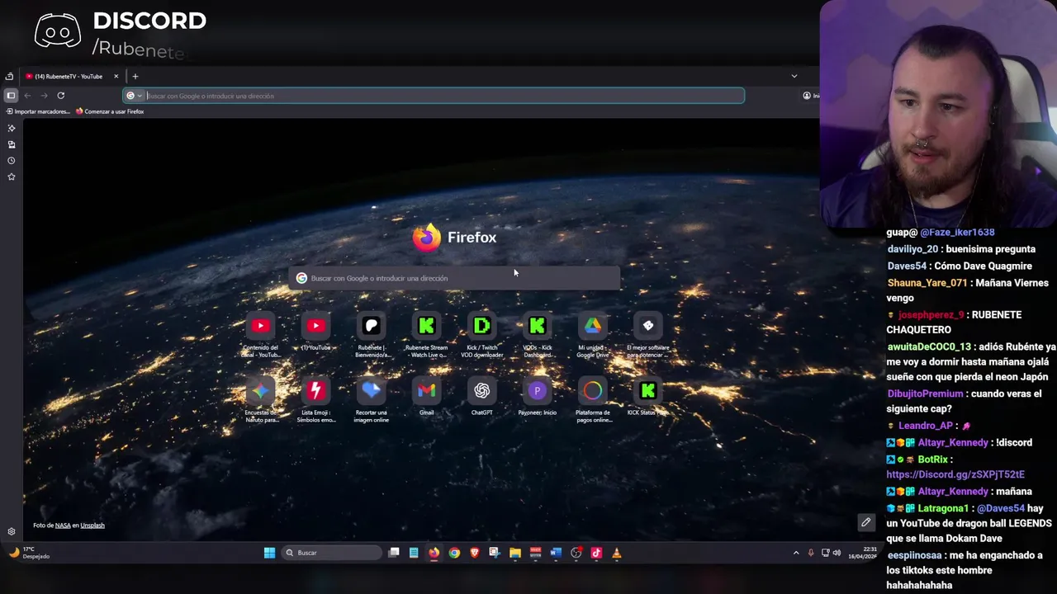Open synced tabs icon in sidebar

12,144
